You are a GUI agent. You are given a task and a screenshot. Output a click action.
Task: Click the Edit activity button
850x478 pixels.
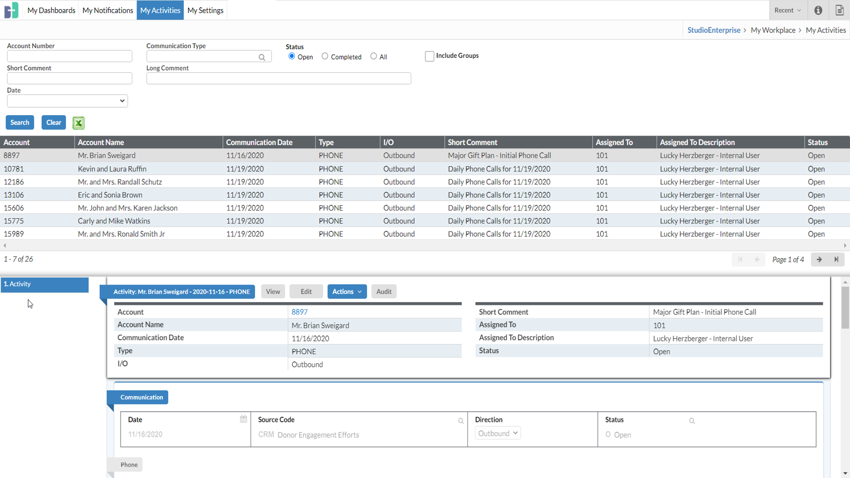click(x=306, y=292)
